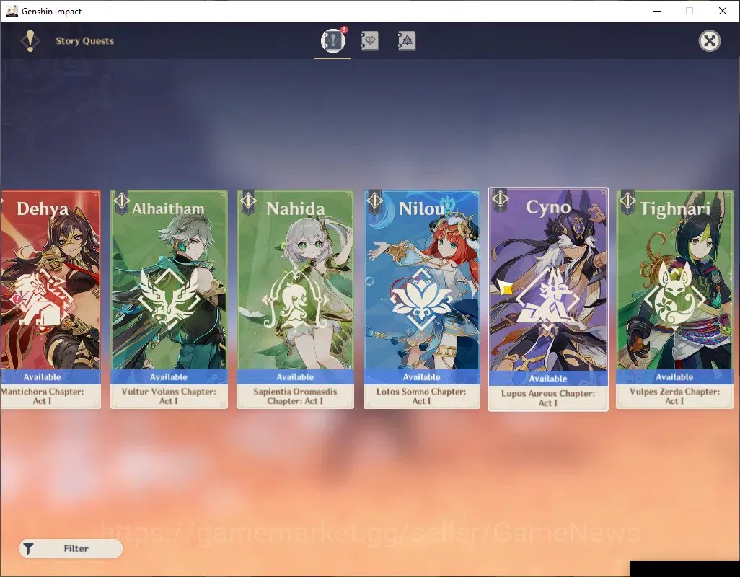
Task: Click the Genshin Impact title bar icon
Action: pos(12,11)
